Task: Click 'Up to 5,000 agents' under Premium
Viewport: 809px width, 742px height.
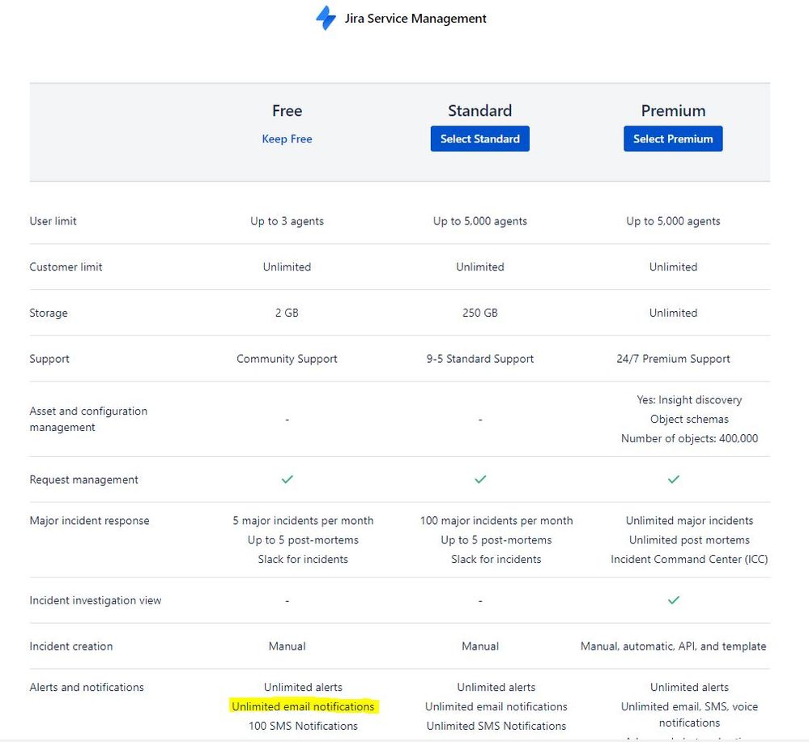Action: (673, 221)
